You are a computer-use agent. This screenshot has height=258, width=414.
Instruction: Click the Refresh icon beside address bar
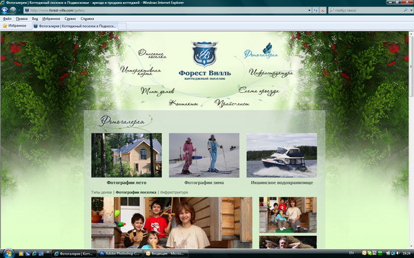coord(315,10)
